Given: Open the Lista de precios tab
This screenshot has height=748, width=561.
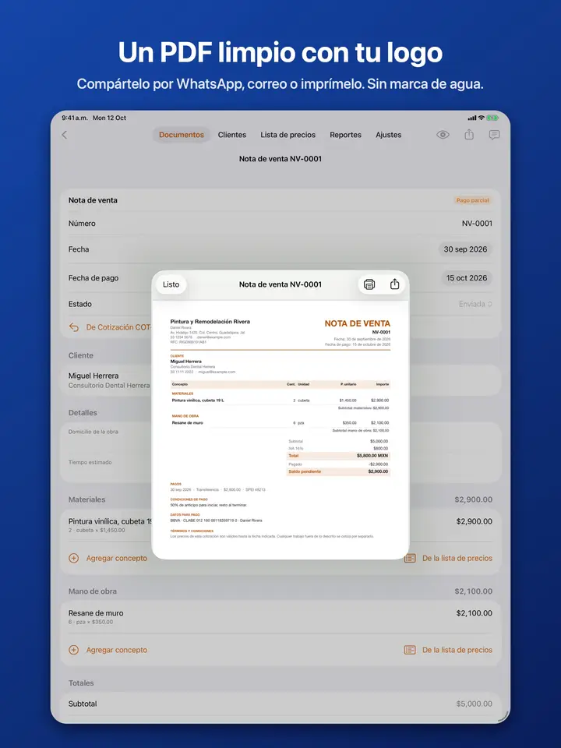Looking at the screenshot, I should [288, 135].
